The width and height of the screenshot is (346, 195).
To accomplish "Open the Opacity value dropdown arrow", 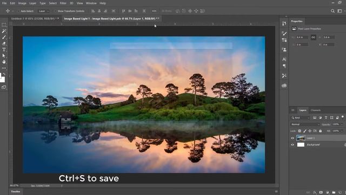I will (342, 125).
